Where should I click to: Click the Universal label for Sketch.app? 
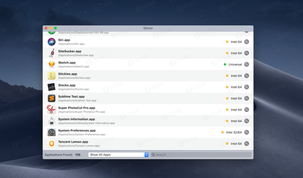pos(235,64)
